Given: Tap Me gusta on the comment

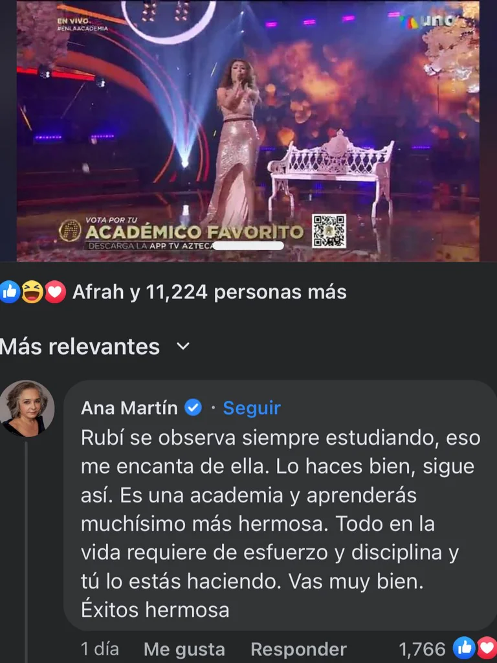Looking at the screenshot, I should (184, 649).
